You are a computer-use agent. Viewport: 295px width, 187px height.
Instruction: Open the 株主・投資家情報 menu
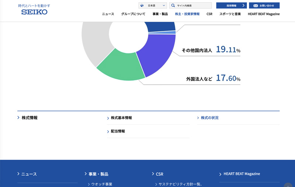187,14
